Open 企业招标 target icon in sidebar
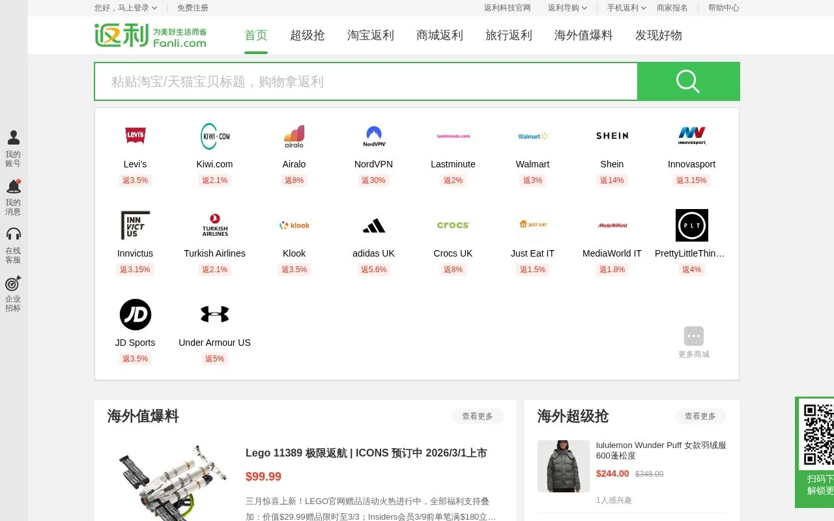This screenshot has height=521, width=834. 13,283
